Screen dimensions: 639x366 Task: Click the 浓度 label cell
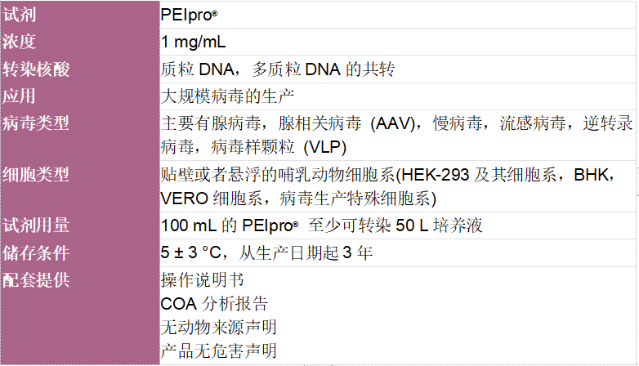(x=80, y=42)
